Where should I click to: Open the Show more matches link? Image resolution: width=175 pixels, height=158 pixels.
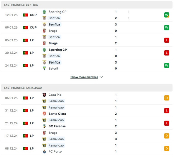(84, 77)
